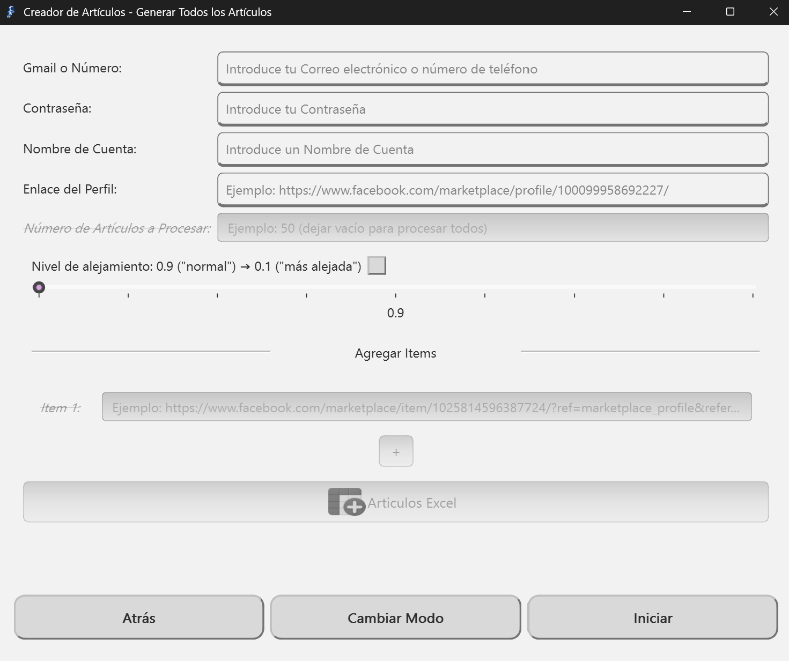The image size is (789, 661).
Task: Click the Gmail o Número label
Action: click(x=72, y=68)
